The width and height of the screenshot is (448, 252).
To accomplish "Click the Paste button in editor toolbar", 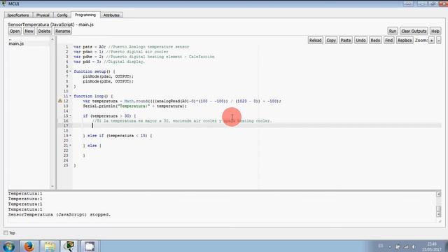I will click(x=346, y=41).
